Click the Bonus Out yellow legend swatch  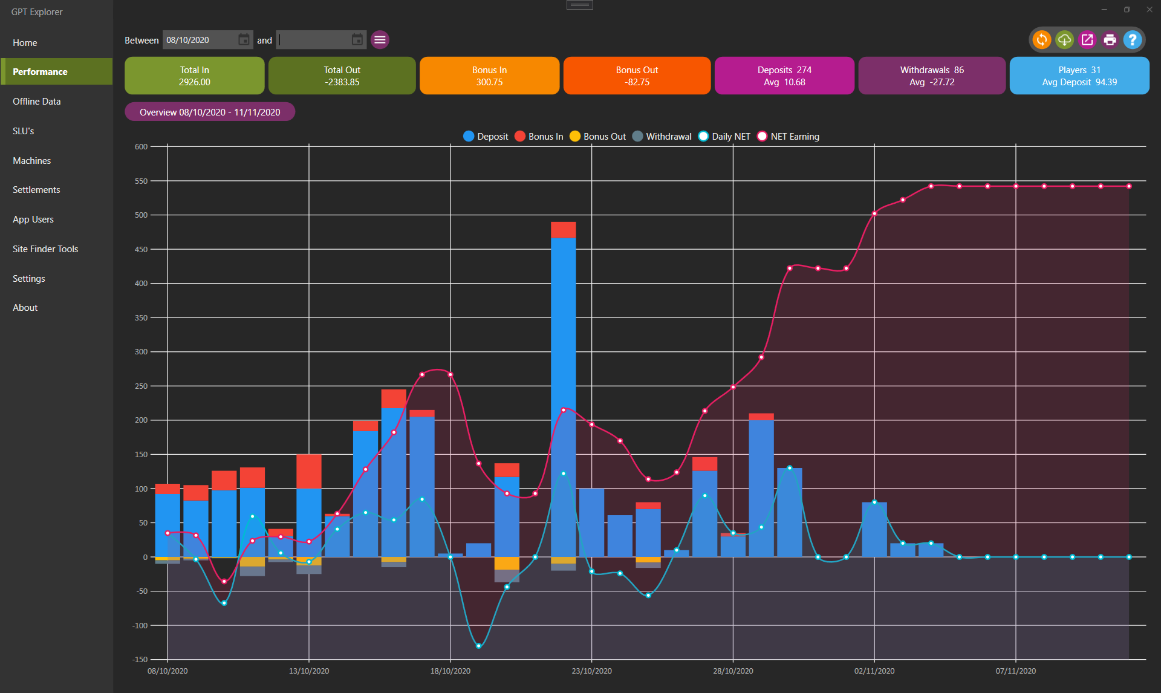pos(575,137)
